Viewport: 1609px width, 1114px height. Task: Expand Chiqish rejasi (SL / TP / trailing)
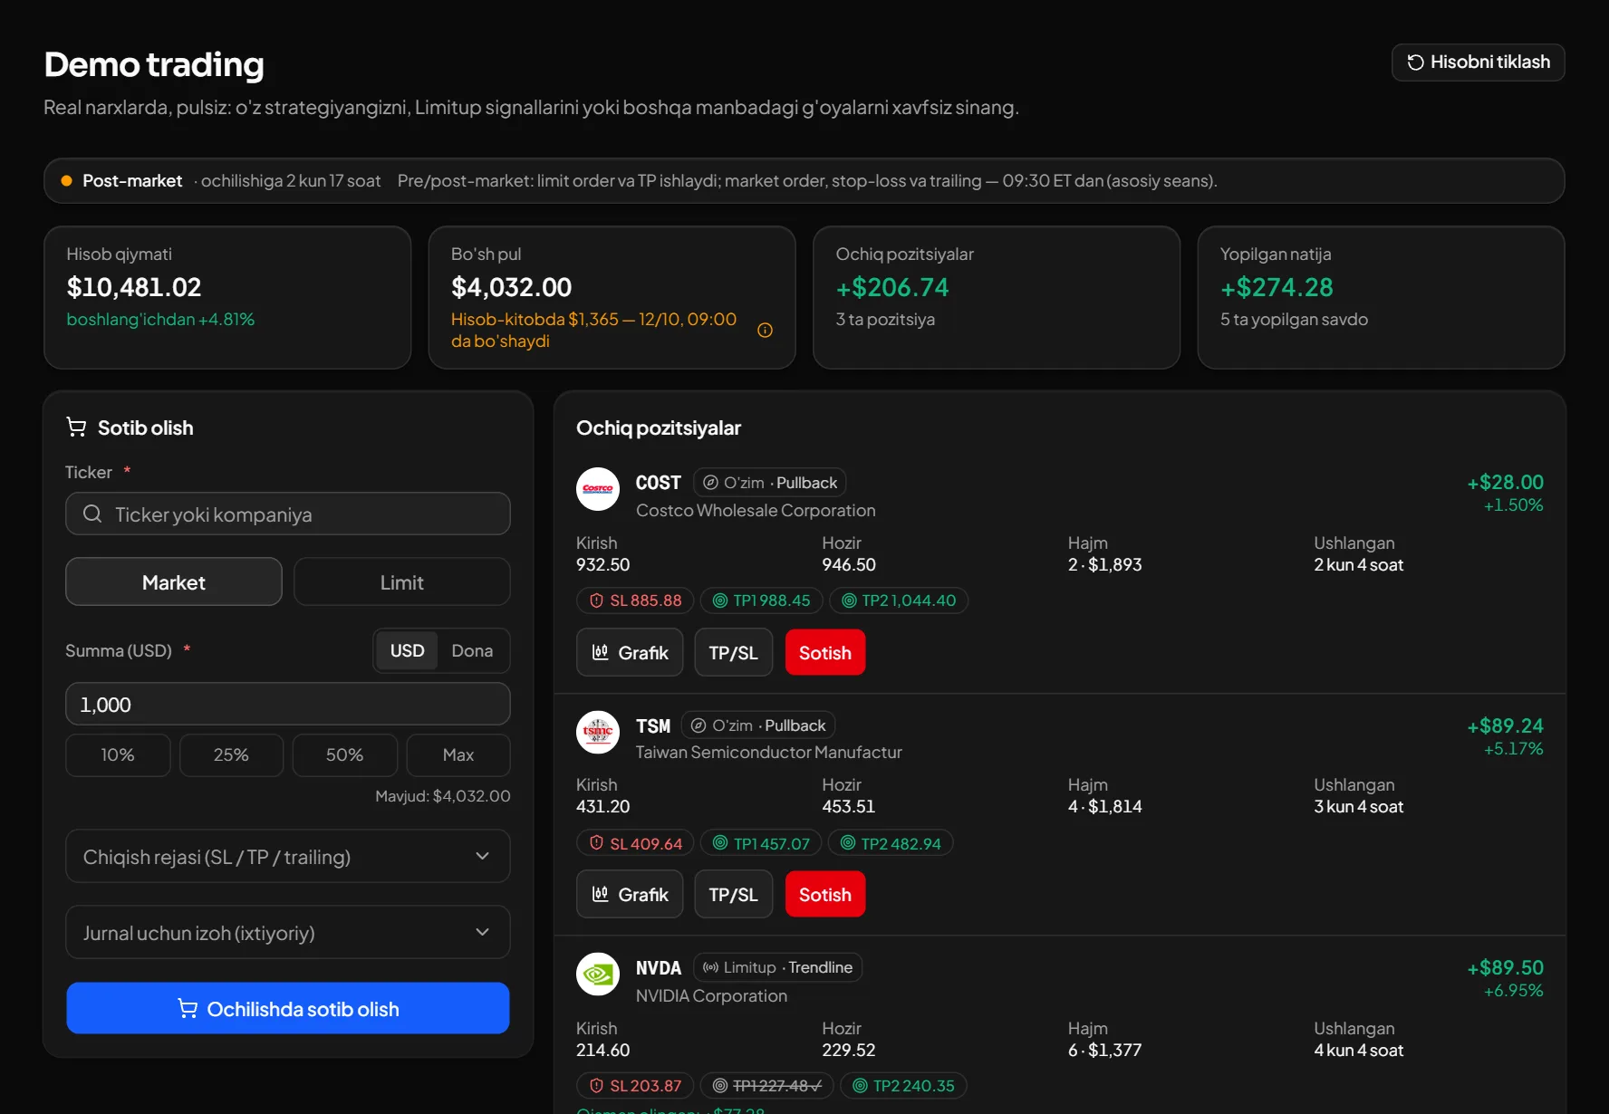(x=288, y=857)
